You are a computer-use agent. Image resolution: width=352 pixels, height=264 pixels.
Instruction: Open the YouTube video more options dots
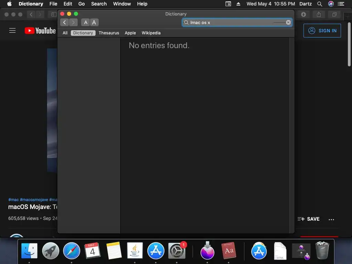pos(331,219)
